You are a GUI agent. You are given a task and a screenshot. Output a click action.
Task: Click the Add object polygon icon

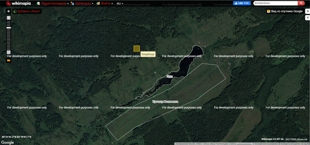point(15,11)
